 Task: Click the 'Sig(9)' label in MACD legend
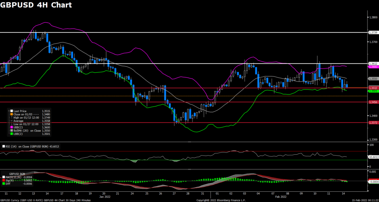(x=9, y=180)
